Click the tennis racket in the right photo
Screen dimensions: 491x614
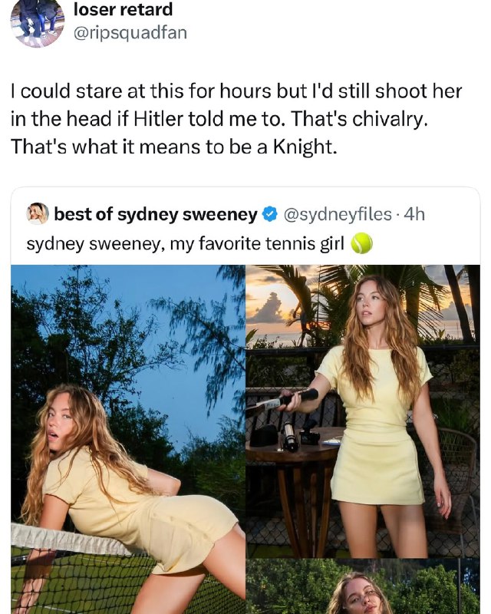point(282,401)
